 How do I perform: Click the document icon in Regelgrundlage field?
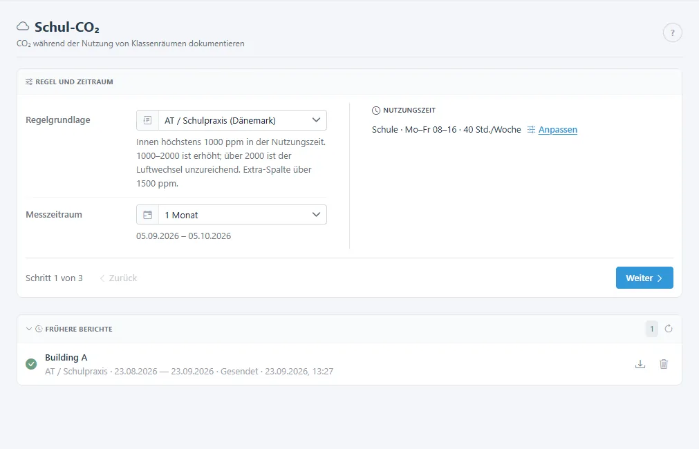coord(147,120)
